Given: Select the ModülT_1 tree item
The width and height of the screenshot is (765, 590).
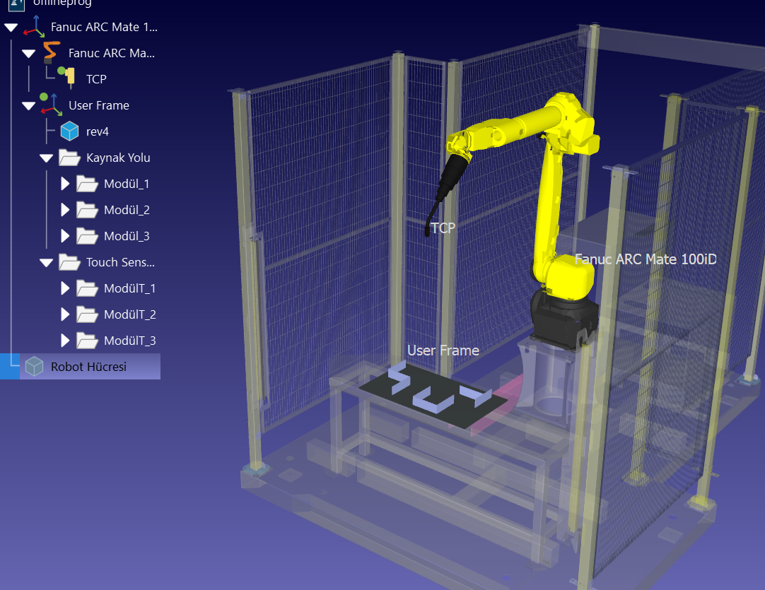Looking at the screenshot, I should [x=129, y=288].
